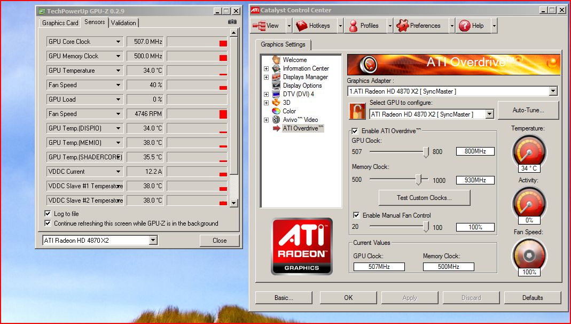The height and width of the screenshot is (324, 571).
Task: Select the Displays Manager tree icon
Action: (276, 77)
